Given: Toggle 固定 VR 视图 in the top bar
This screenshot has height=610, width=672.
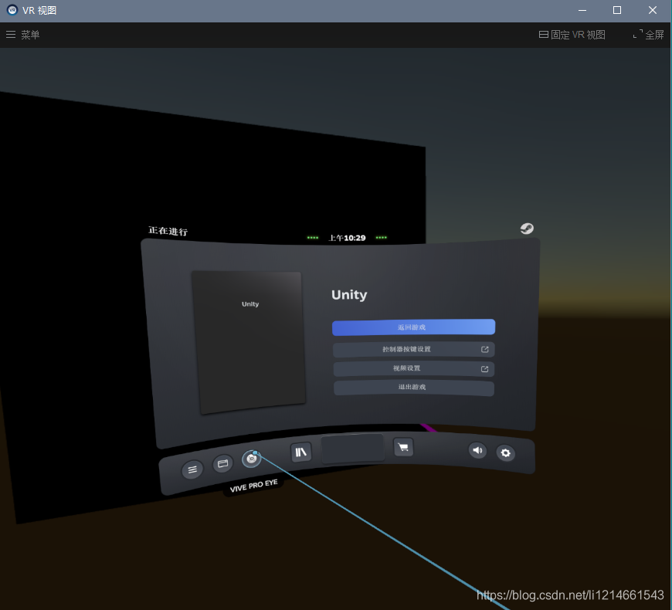Looking at the screenshot, I should tap(572, 34).
